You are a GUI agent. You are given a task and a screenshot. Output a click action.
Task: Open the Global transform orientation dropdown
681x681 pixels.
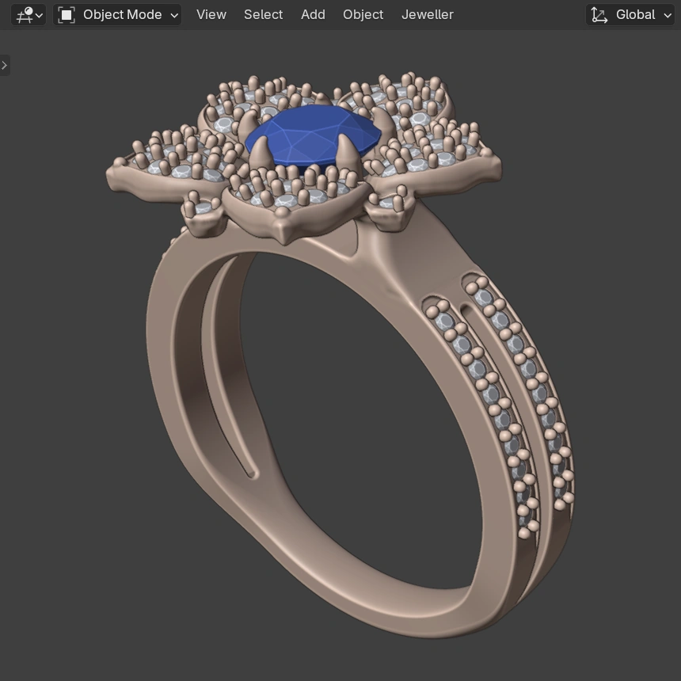point(630,15)
